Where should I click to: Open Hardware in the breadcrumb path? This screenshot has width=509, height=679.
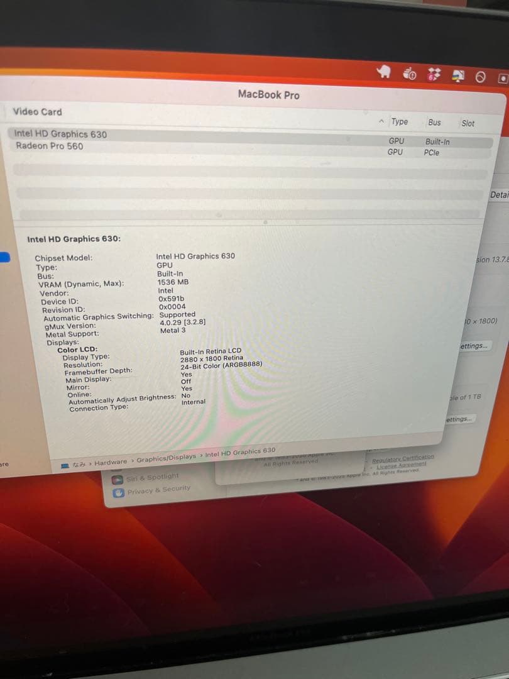(111, 461)
